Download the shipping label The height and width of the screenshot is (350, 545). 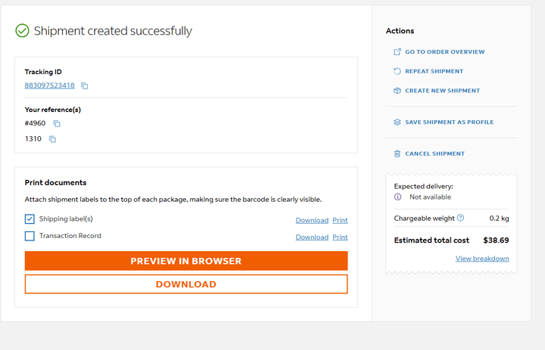(312, 220)
